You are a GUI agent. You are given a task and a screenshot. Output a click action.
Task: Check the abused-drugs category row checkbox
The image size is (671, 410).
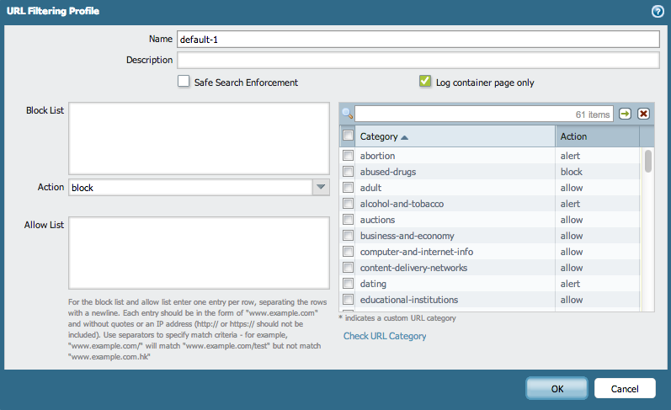pyautogui.click(x=348, y=172)
